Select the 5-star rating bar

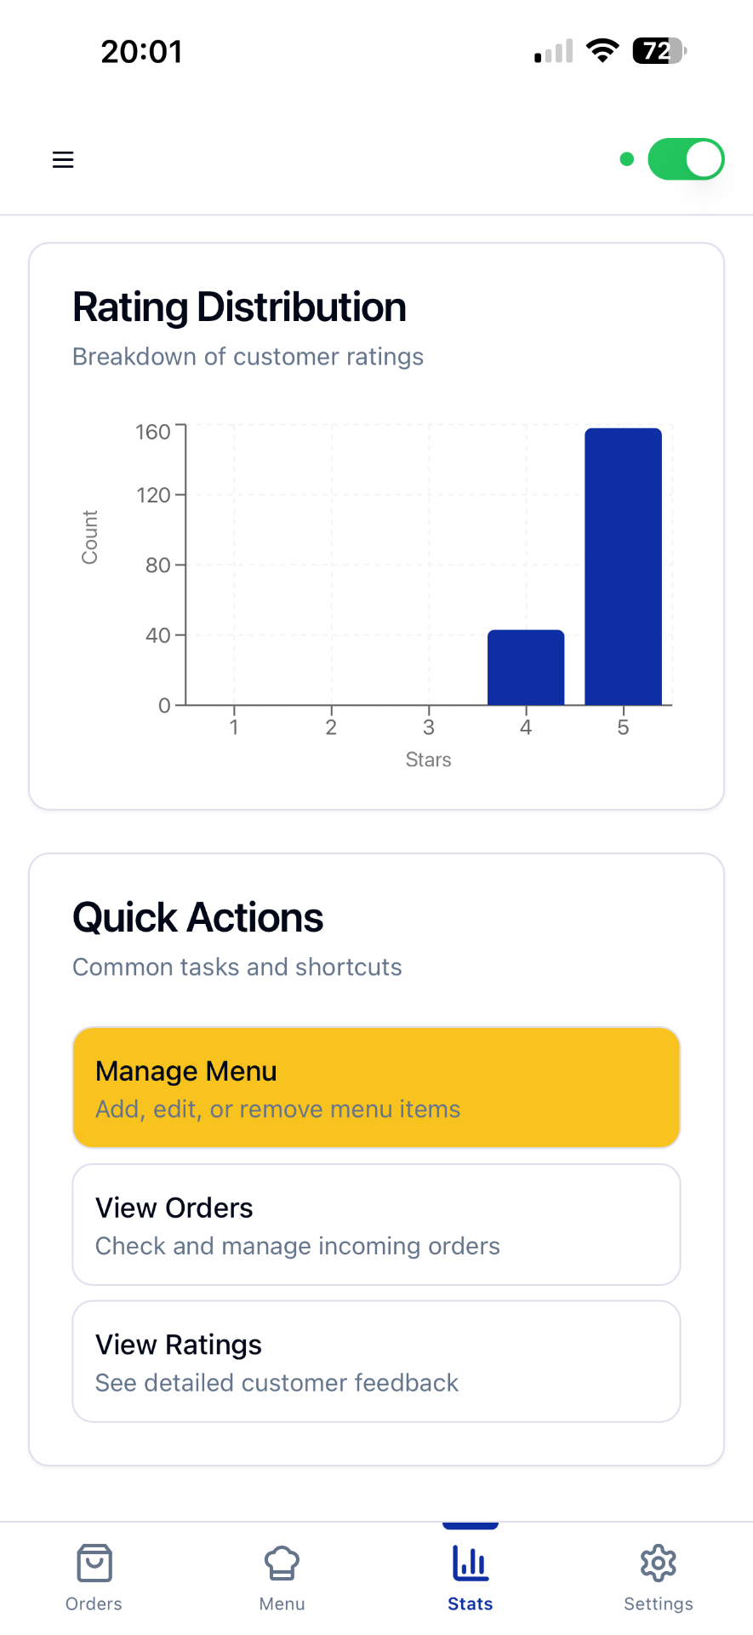coord(622,566)
